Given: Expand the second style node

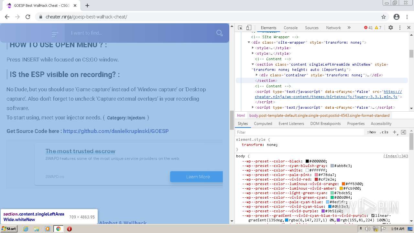Looking at the screenshot, I should (x=253, y=53).
